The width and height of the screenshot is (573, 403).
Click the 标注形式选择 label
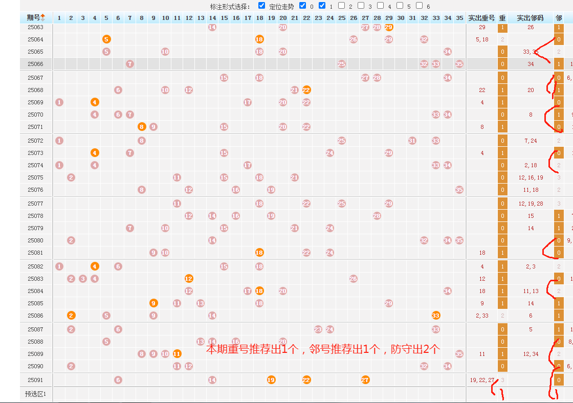[x=230, y=7]
